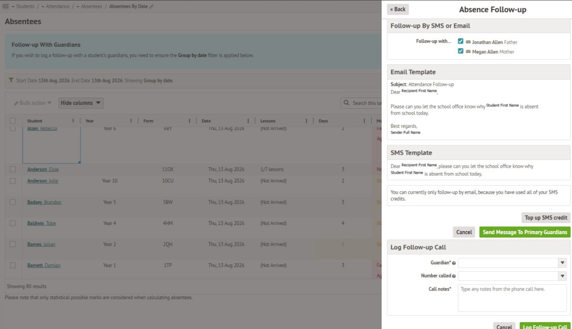
Task: Open the Lessons column options menu icon
Action: click(306, 121)
